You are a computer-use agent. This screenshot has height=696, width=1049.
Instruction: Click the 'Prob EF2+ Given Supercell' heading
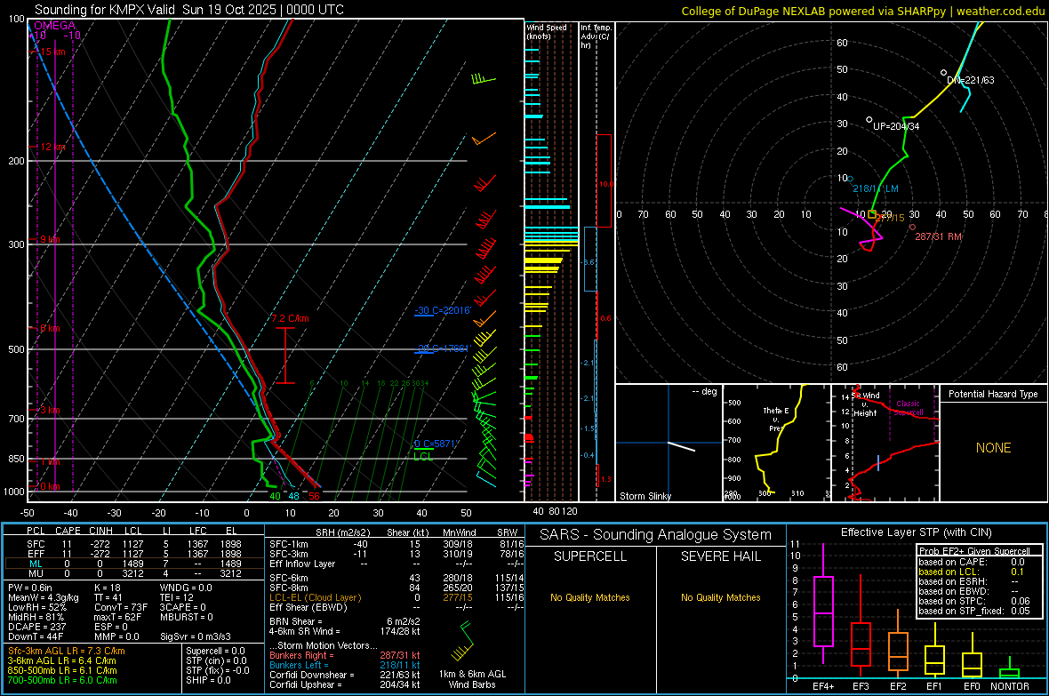[x=974, y=551]
